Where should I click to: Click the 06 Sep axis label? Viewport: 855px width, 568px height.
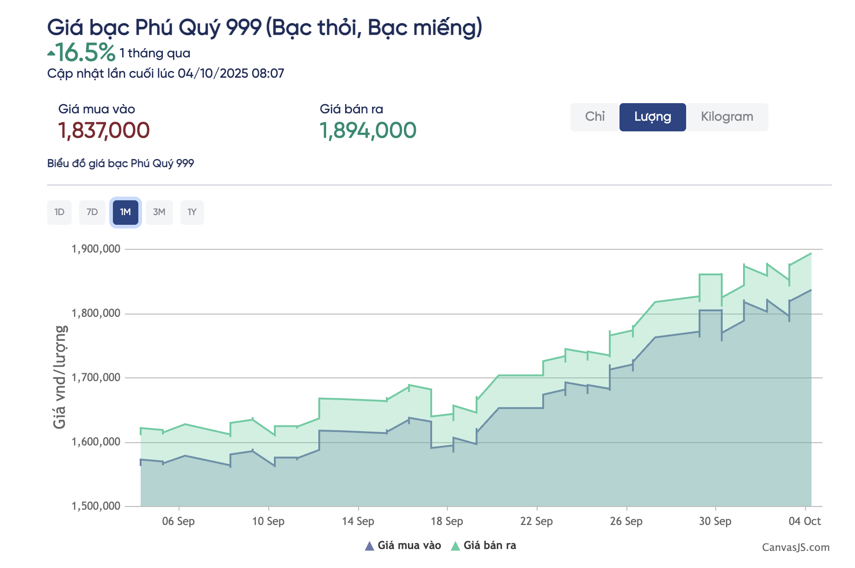(178, 521)
